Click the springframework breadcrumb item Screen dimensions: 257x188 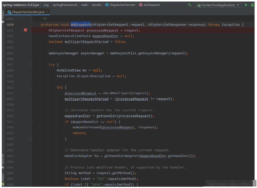pos(65,5)
